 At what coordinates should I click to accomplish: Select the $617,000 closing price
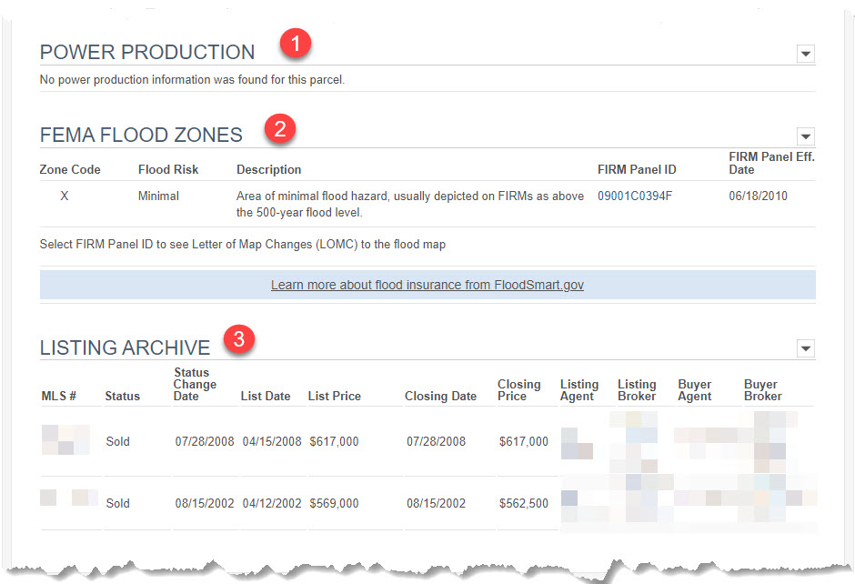[524, 441]
